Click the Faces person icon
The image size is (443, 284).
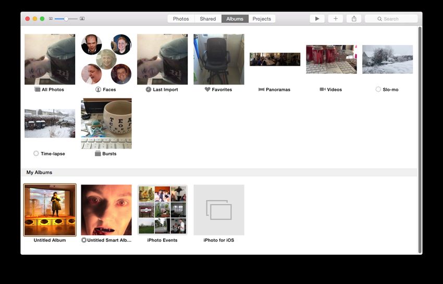pyautogui.click(x=98, y=89)
